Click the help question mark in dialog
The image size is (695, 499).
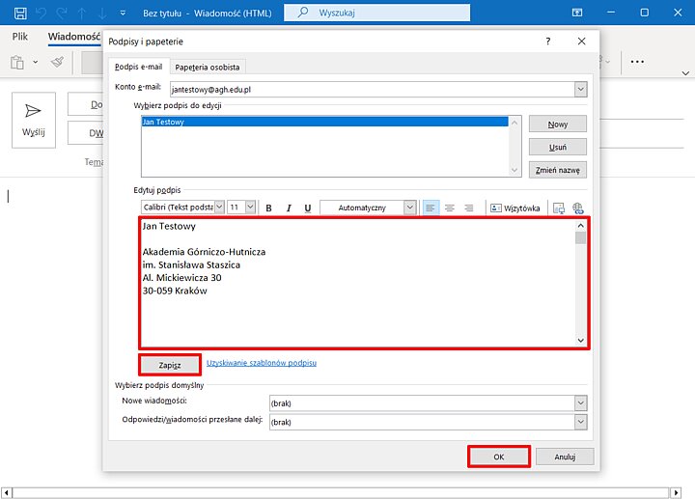548,42
